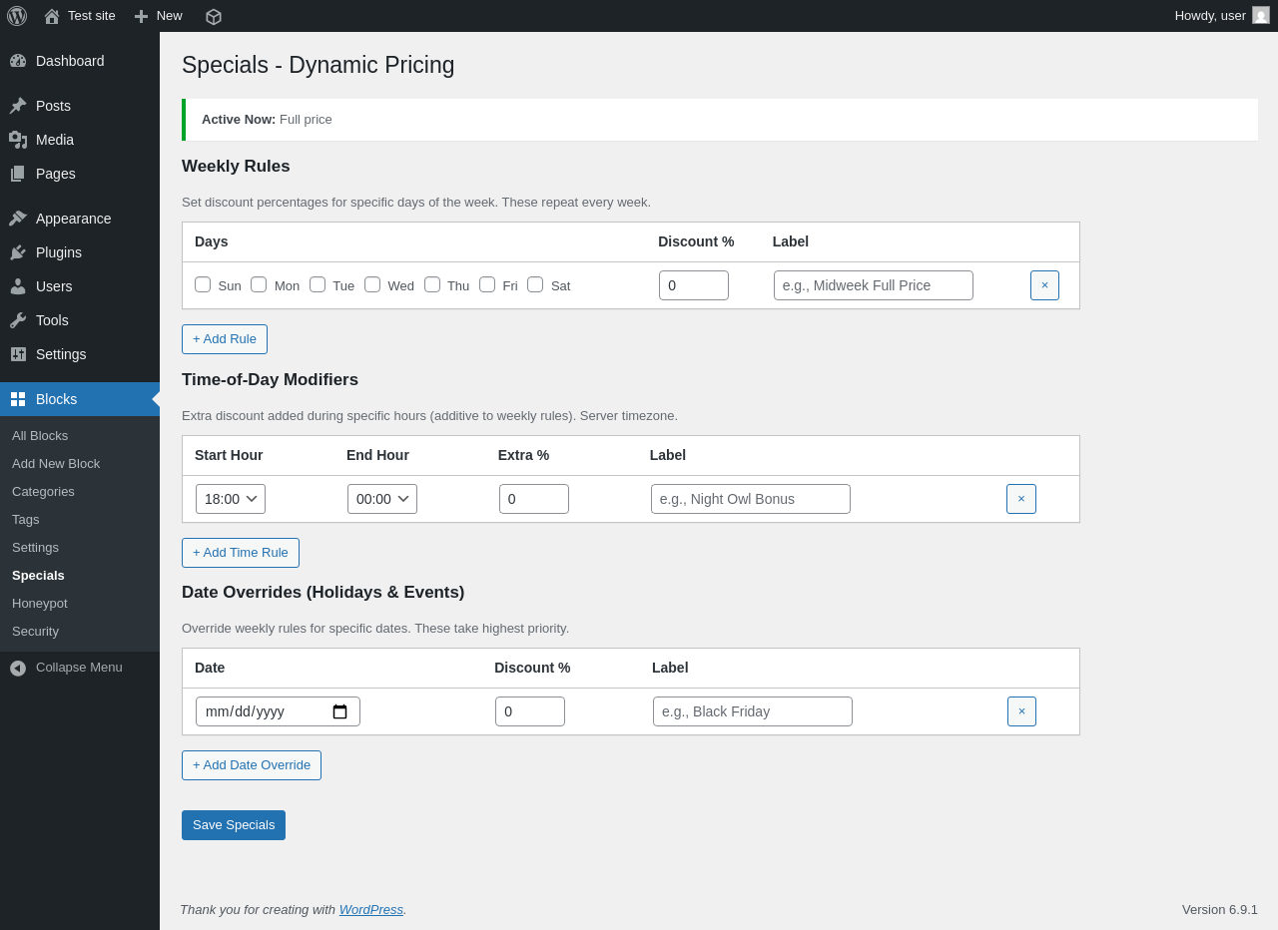Focus the mm/dd/yyyy date field
The image size is (1278, 930).
coord(278,711)
